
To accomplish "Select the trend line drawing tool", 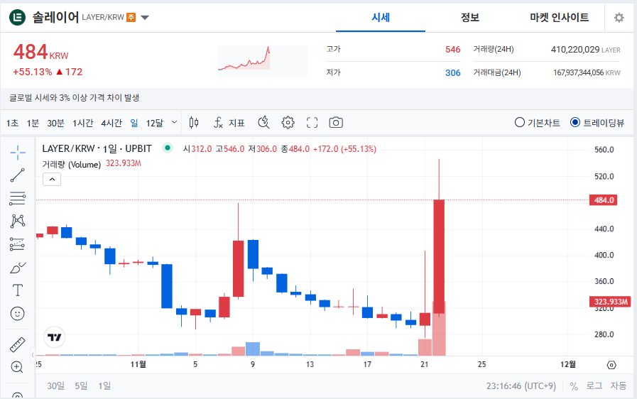I will [18, 175].
